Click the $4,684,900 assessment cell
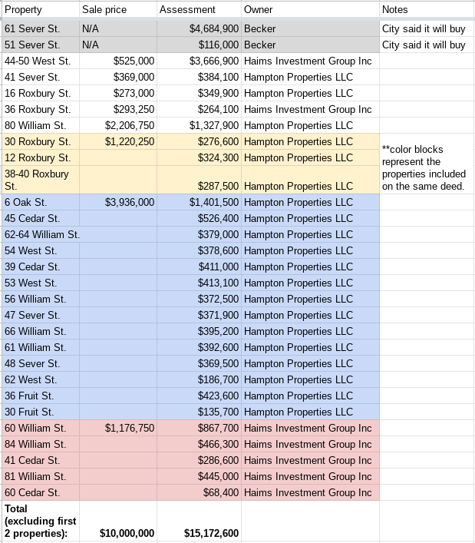 pyautogui.click(x=214, y=29)
